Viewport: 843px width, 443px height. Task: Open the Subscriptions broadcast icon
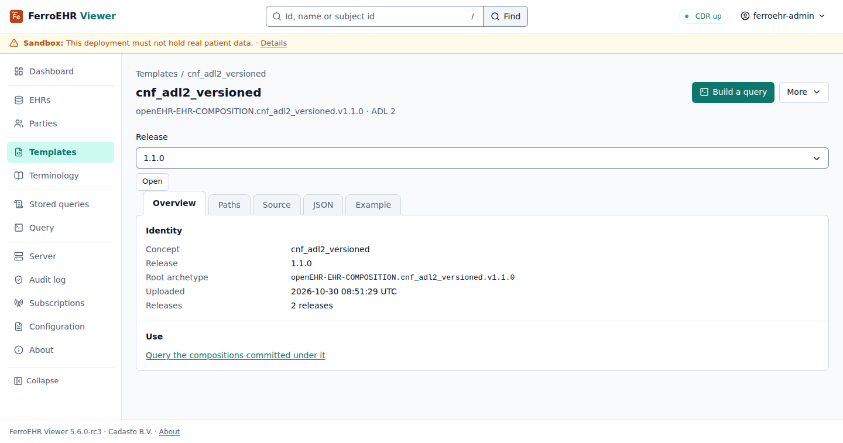[19, 303]
